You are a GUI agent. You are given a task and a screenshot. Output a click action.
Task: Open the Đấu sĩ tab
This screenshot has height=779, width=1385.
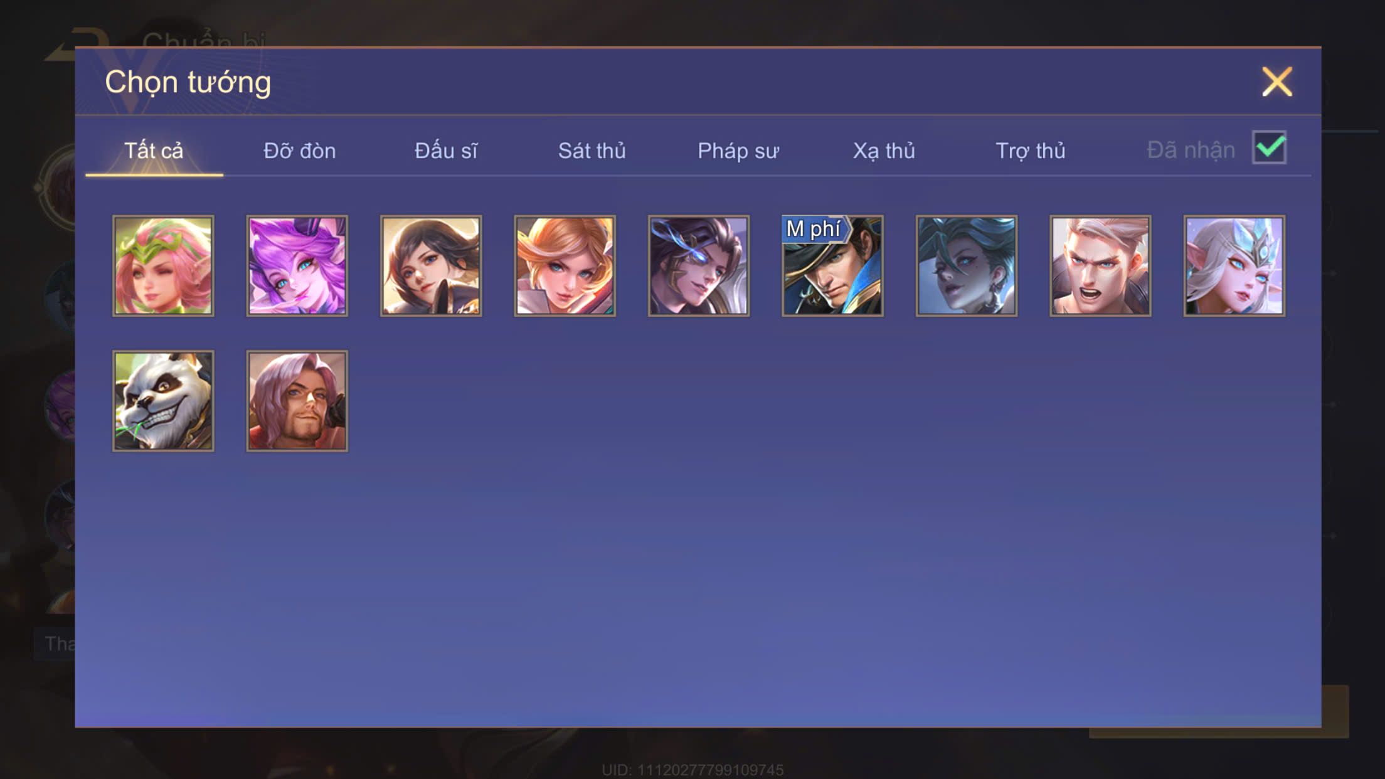[446, 151]
